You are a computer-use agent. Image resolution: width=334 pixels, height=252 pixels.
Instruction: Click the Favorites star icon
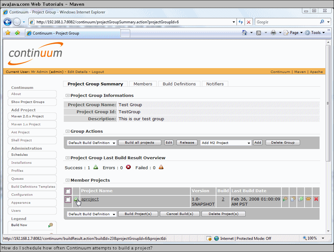point(8,33)
